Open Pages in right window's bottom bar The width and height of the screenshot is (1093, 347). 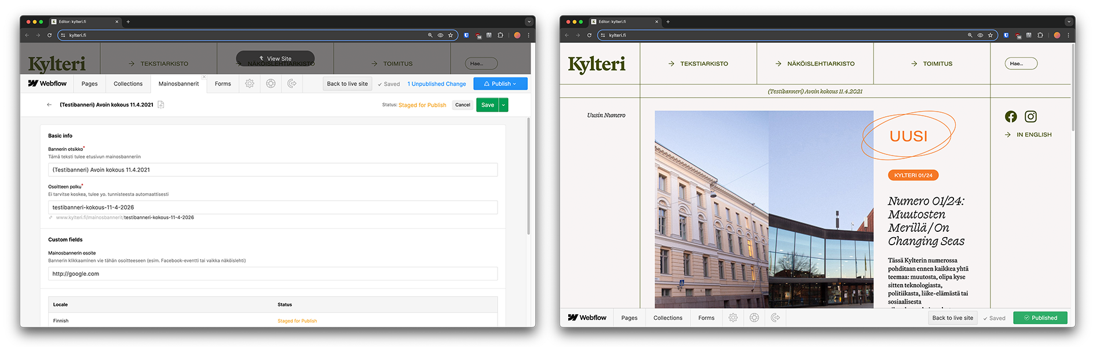click(630, 318)
